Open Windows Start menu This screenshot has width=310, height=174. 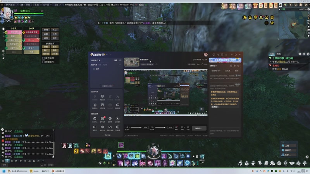click(x=4, y=171)
